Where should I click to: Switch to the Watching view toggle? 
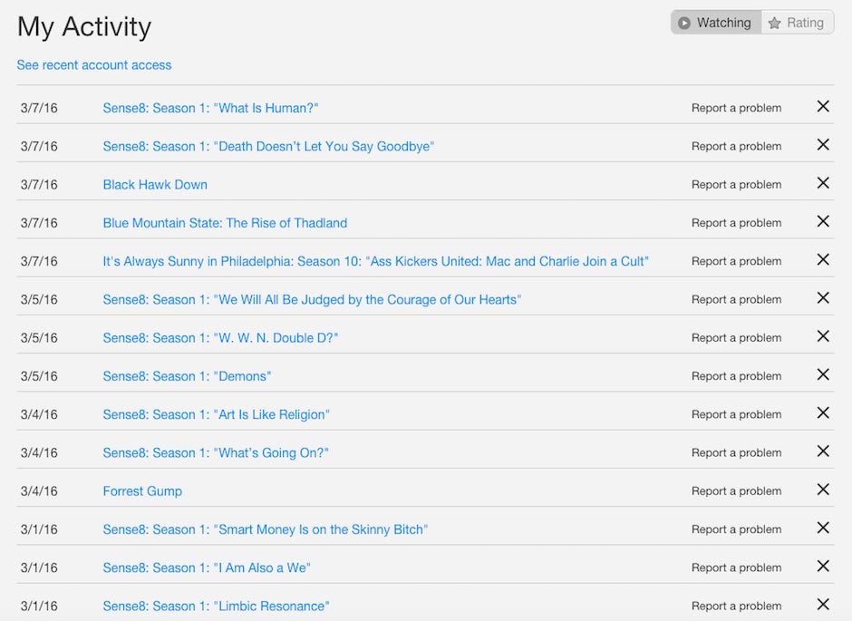716,23
